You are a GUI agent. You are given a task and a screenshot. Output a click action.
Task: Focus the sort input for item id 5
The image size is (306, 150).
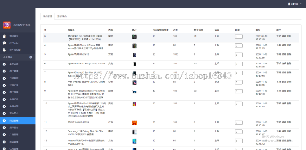pos(239,55)
